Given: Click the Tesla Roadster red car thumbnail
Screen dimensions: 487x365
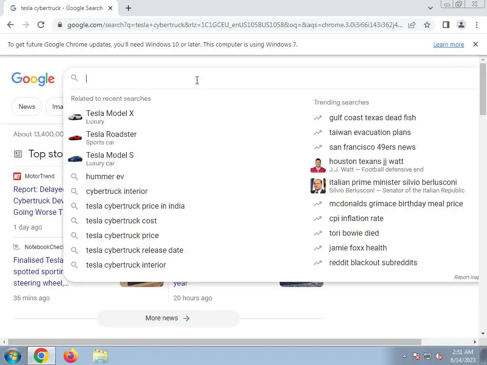Looking at the screenshot, I should tap(75, 137).
